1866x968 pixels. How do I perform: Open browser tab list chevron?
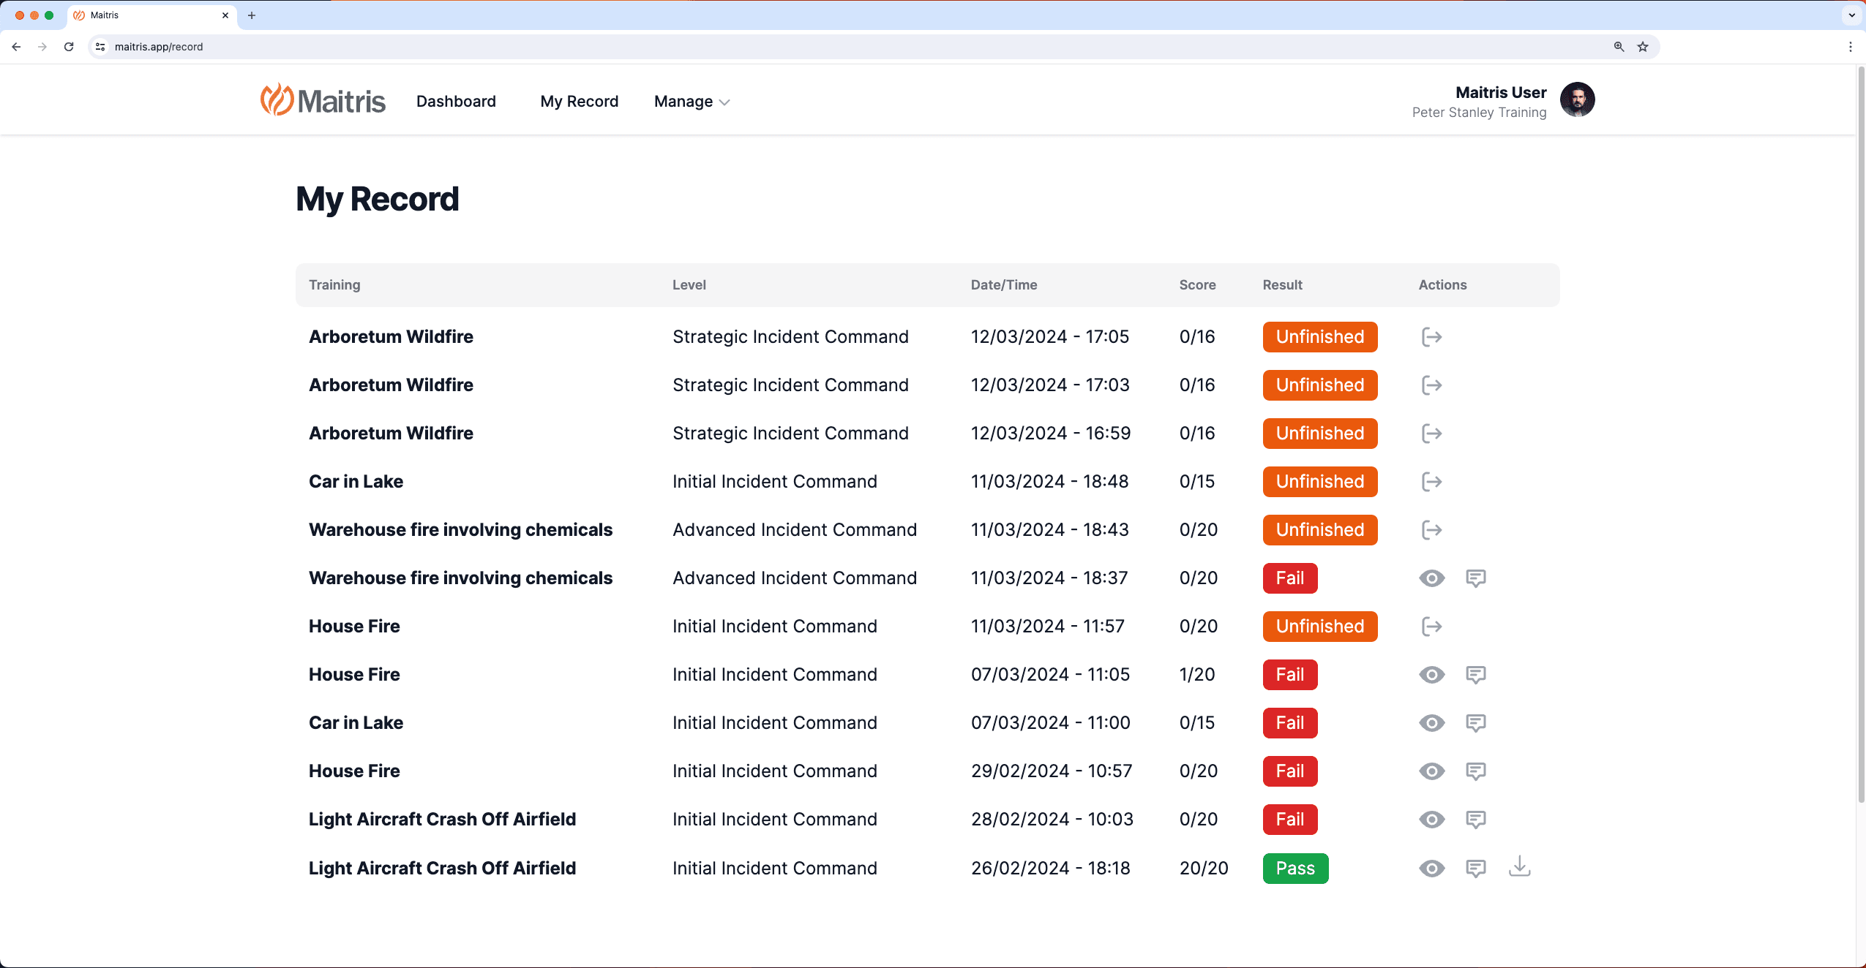(x=1851, y=15)
